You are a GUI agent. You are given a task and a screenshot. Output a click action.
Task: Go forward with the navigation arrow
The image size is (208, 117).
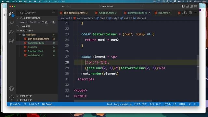coord(68,6)
